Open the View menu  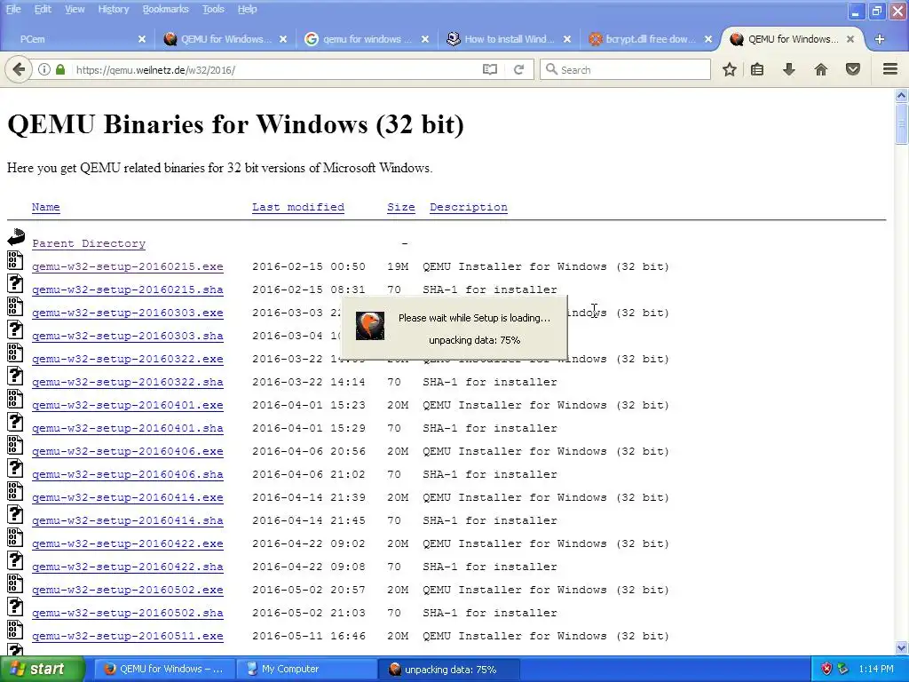pyautogui.click(x=75, y=9)
